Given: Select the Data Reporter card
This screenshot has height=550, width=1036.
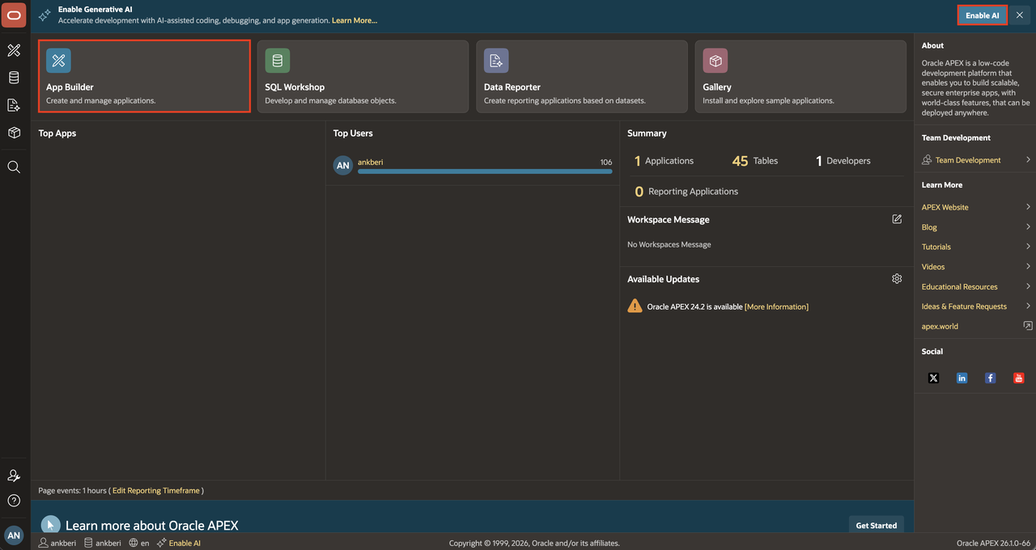Looking at the screenshot, I should click(x=581, y=76).
